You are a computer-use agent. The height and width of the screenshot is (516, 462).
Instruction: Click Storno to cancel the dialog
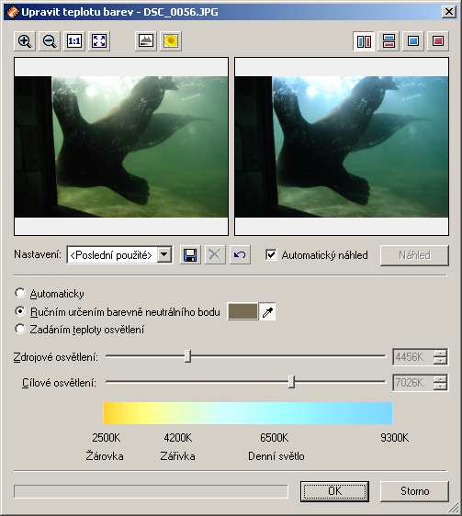tap(414, 491)
